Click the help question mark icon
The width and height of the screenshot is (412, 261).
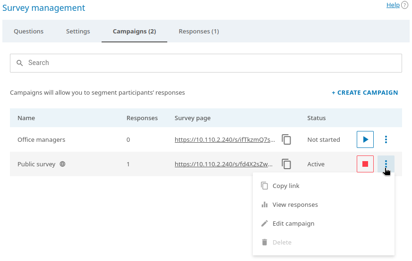click(x=404, y=5)
